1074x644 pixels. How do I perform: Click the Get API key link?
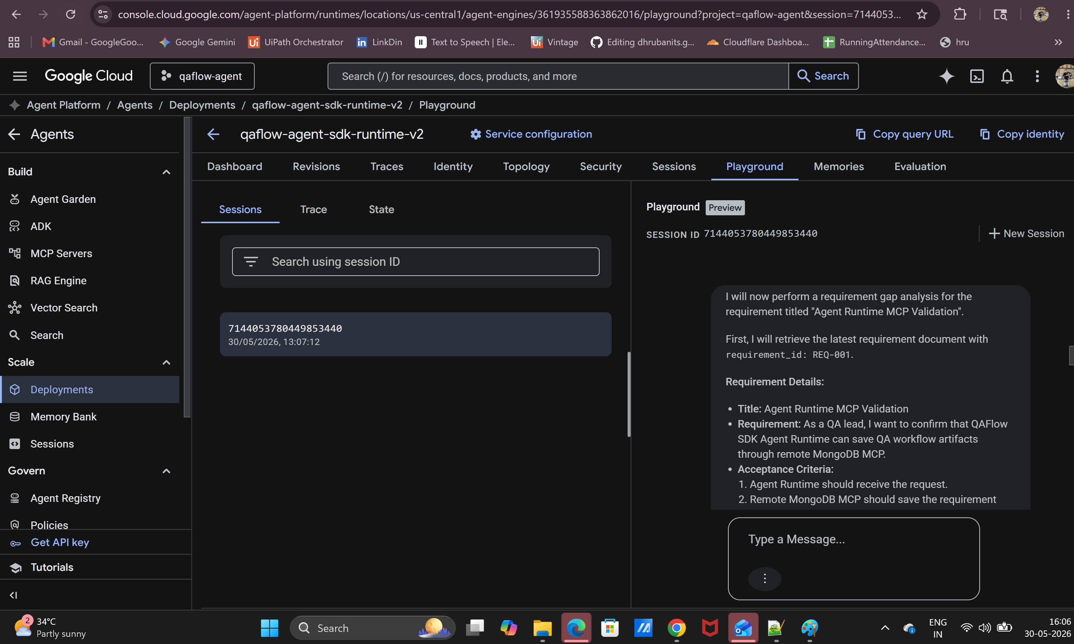tap(60, 543)
